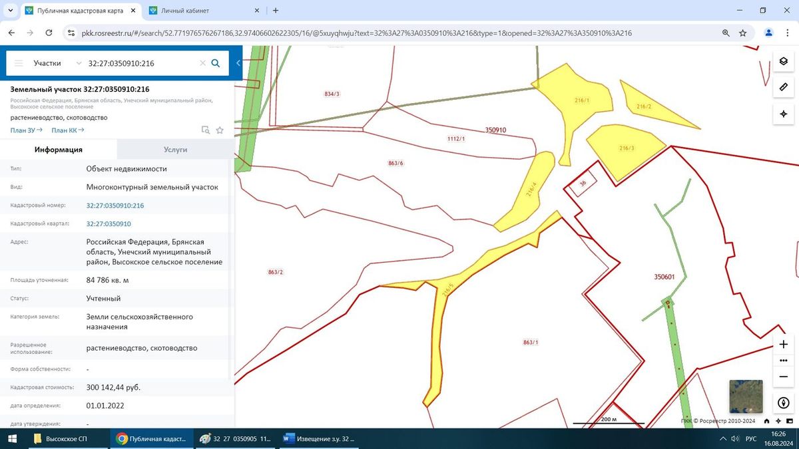Open the Извещение з.у. Word document in the taskbar
This screenshot has width=799, height=449.
[x=320, y=438]
